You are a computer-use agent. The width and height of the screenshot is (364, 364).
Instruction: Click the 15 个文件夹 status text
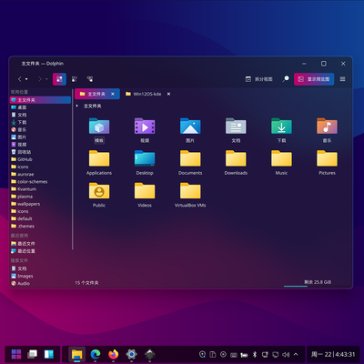coord(86,283)
